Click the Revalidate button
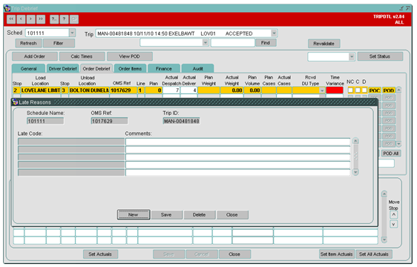The width and height of the screenshot is (417, 267). (324, 44)
